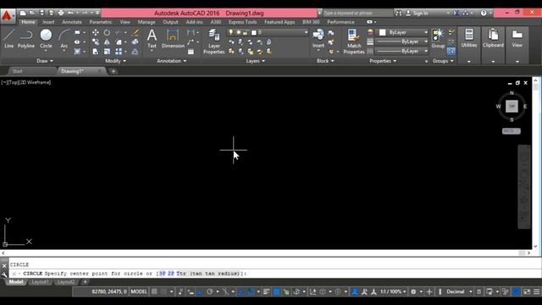The width and height of the screenshot is (542, 305).
Task: Select the Dimension tool
Action: 173,38
